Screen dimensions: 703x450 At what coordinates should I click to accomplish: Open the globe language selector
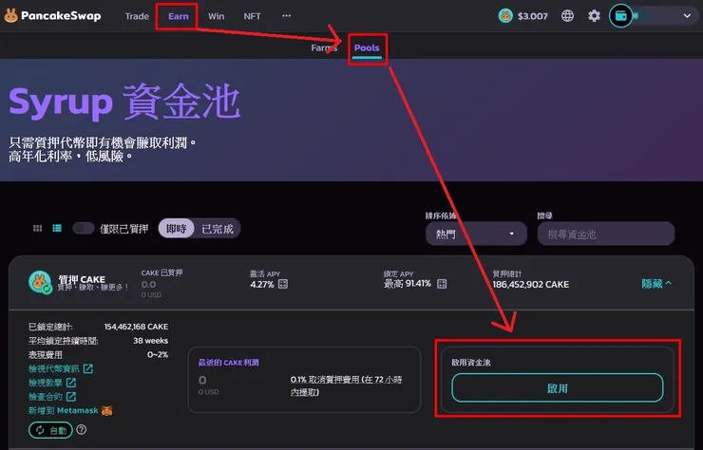567,16
